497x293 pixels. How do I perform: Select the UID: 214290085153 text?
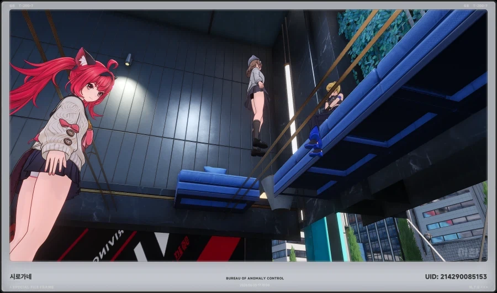point(456,277)
